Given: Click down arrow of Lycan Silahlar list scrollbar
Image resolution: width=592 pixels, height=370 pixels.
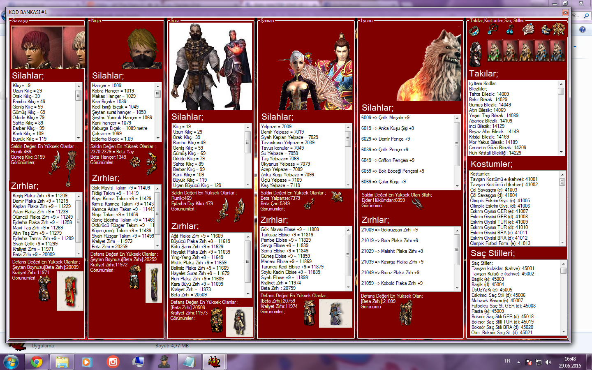Looking at the screenshot, I should pyautogui.click(x=457, y=186).
